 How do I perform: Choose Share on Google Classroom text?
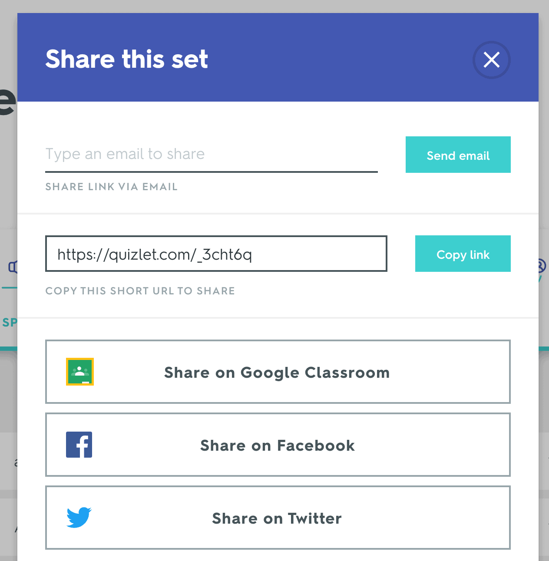277,373
